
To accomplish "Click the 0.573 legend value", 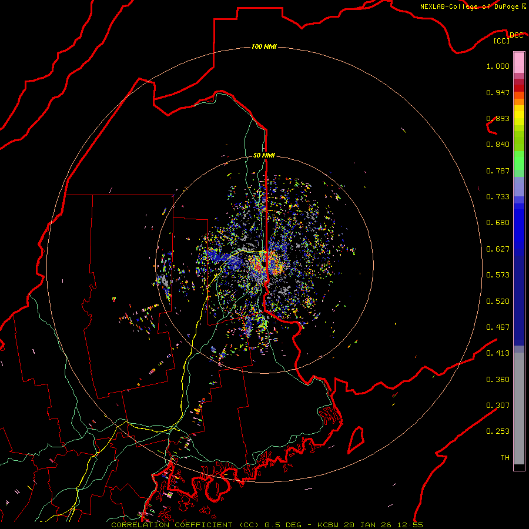I will (x=498, y=275).
